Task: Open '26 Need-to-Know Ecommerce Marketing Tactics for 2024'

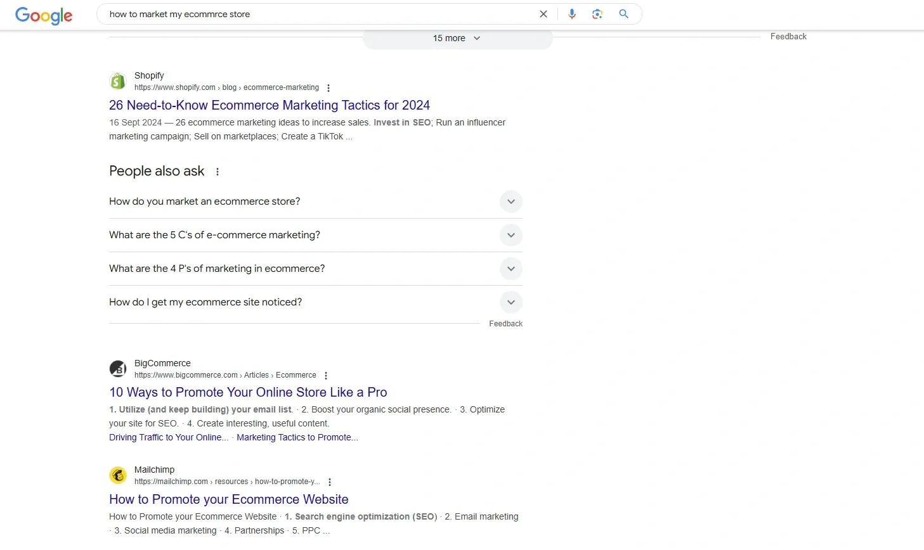Action: point(270,105)
